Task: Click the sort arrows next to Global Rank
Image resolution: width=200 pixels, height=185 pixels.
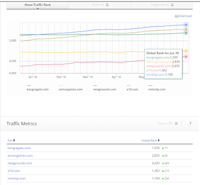Action: point(158,140)
